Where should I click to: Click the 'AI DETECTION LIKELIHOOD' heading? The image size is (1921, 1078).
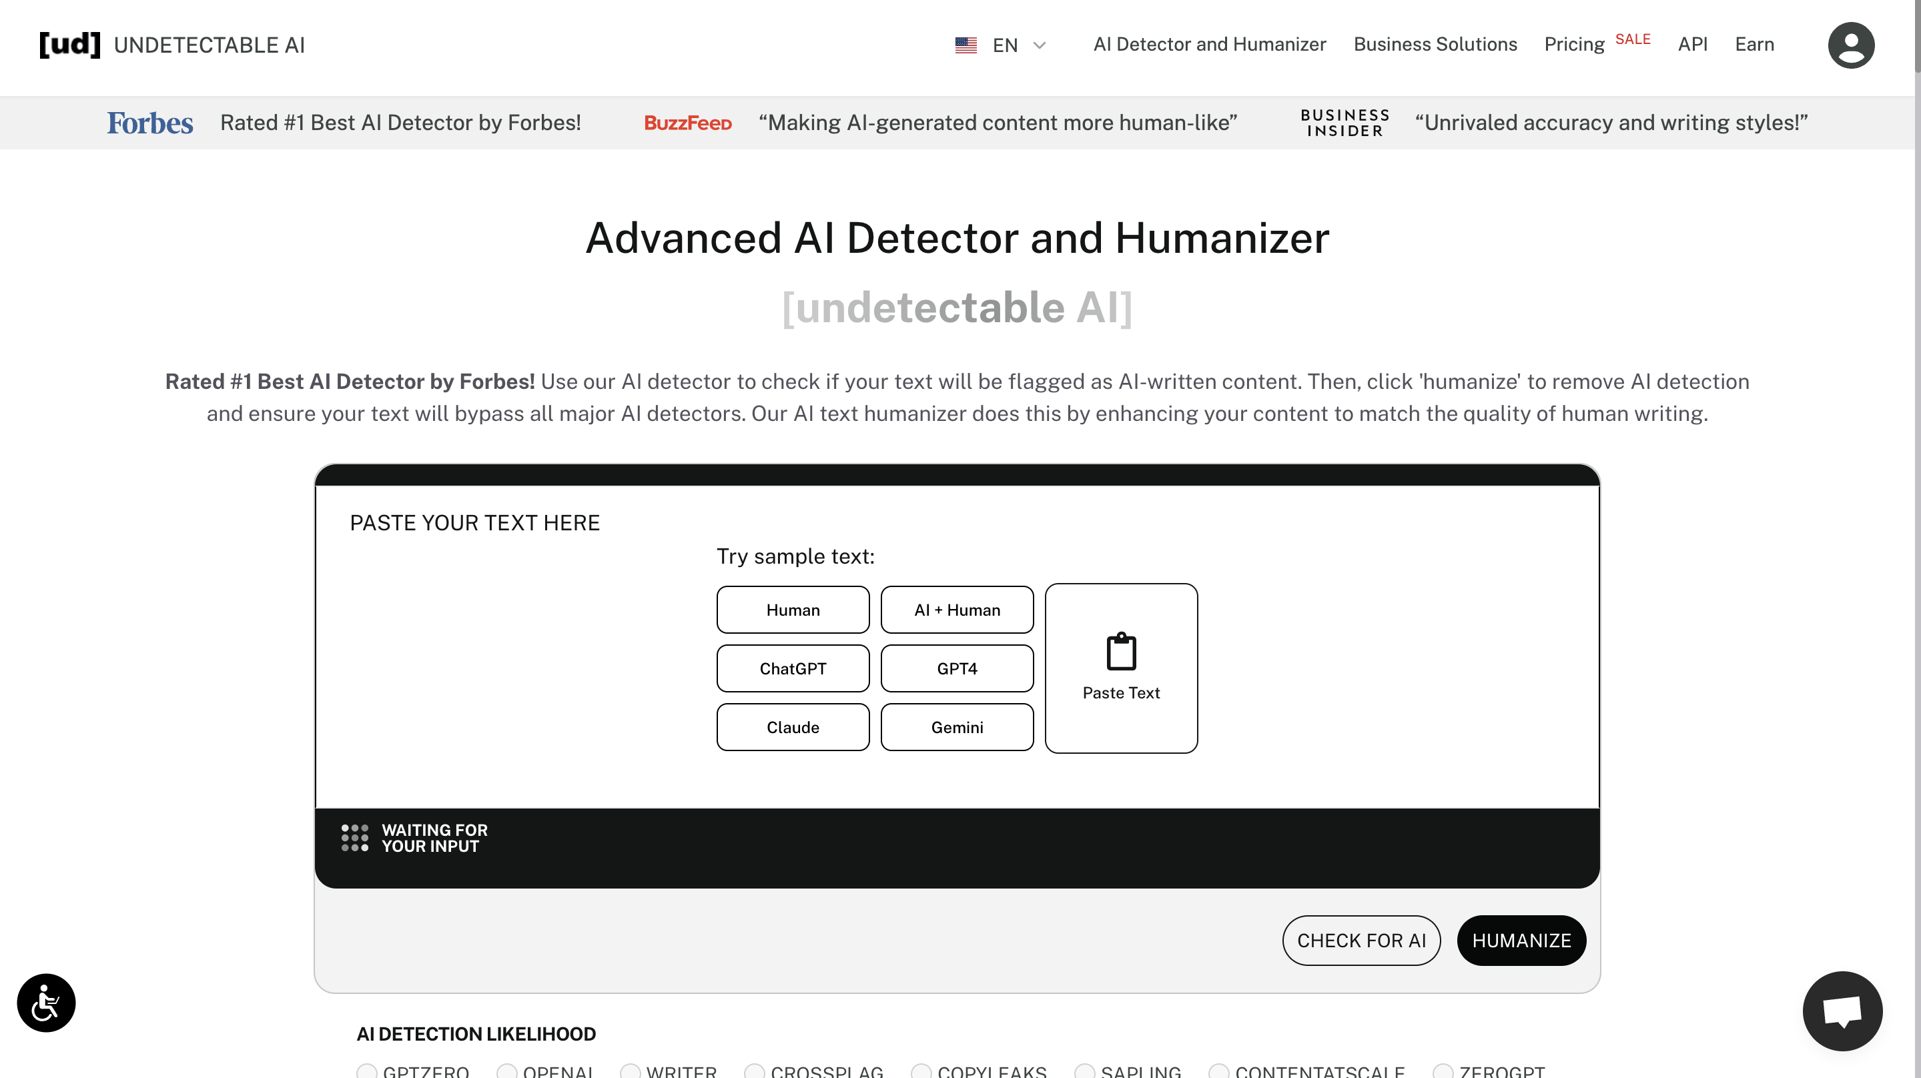[476, 1034]
